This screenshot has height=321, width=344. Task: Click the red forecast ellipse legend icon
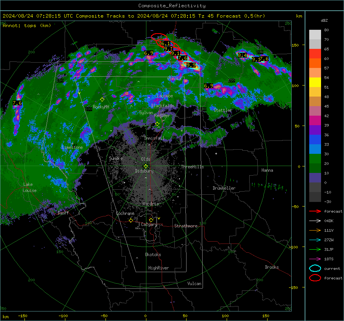pyautogui.click(x=315, y=278)
